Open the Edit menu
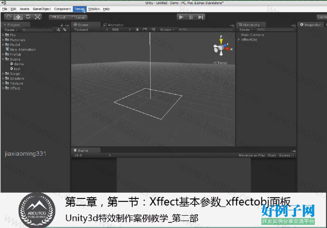Image resolution: width=327 pixels, height=228 pixels. tap(13, 9)
